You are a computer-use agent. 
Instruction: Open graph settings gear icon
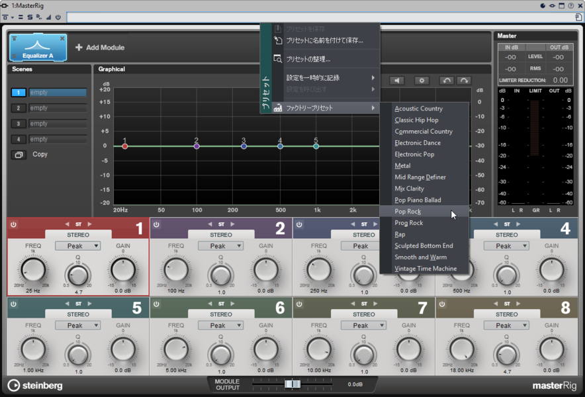[x=422, y=80]
